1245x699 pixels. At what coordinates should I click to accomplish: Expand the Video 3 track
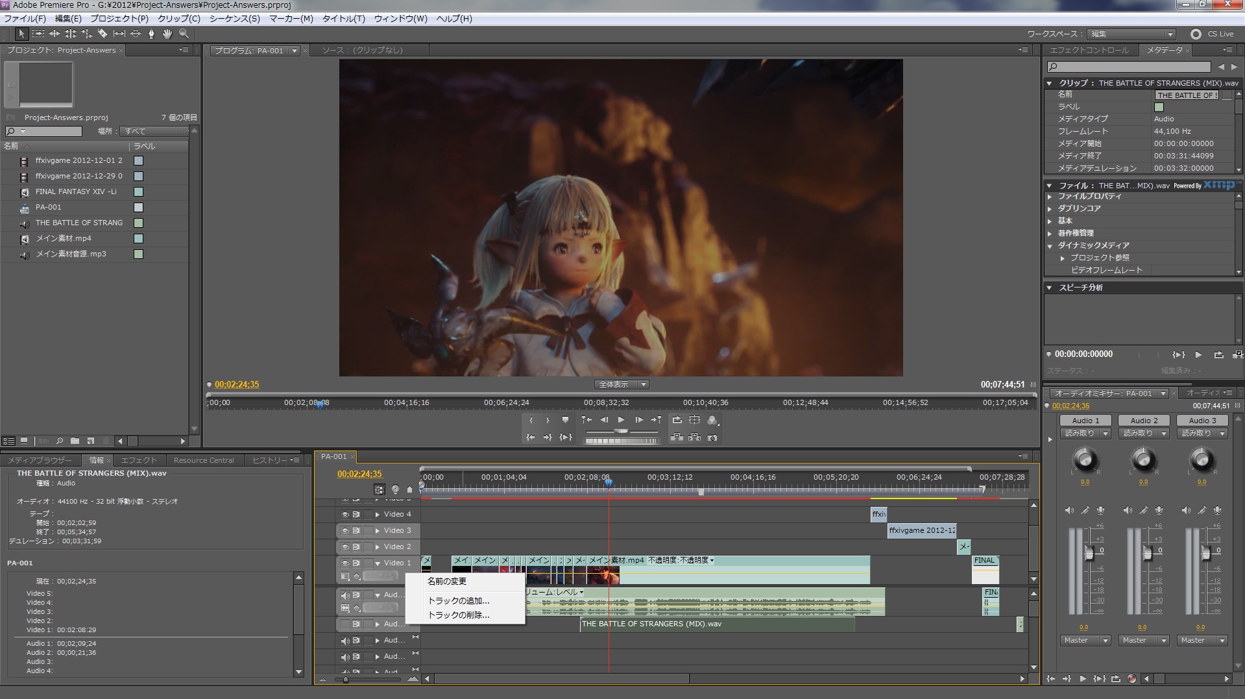[x=378, y=531]
